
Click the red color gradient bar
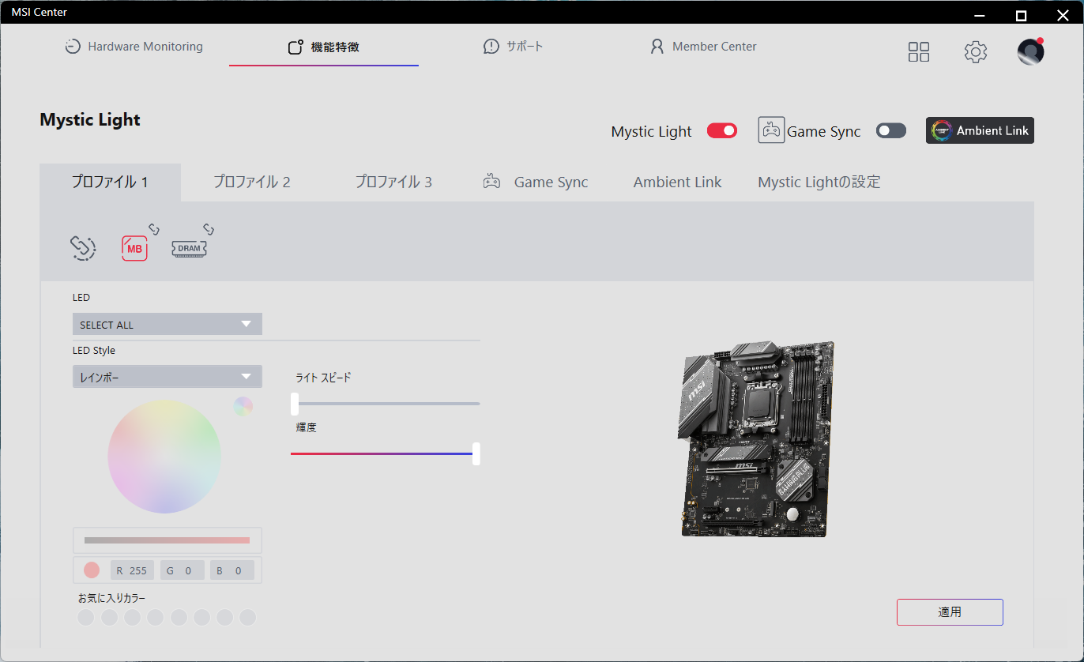(167, 540)
